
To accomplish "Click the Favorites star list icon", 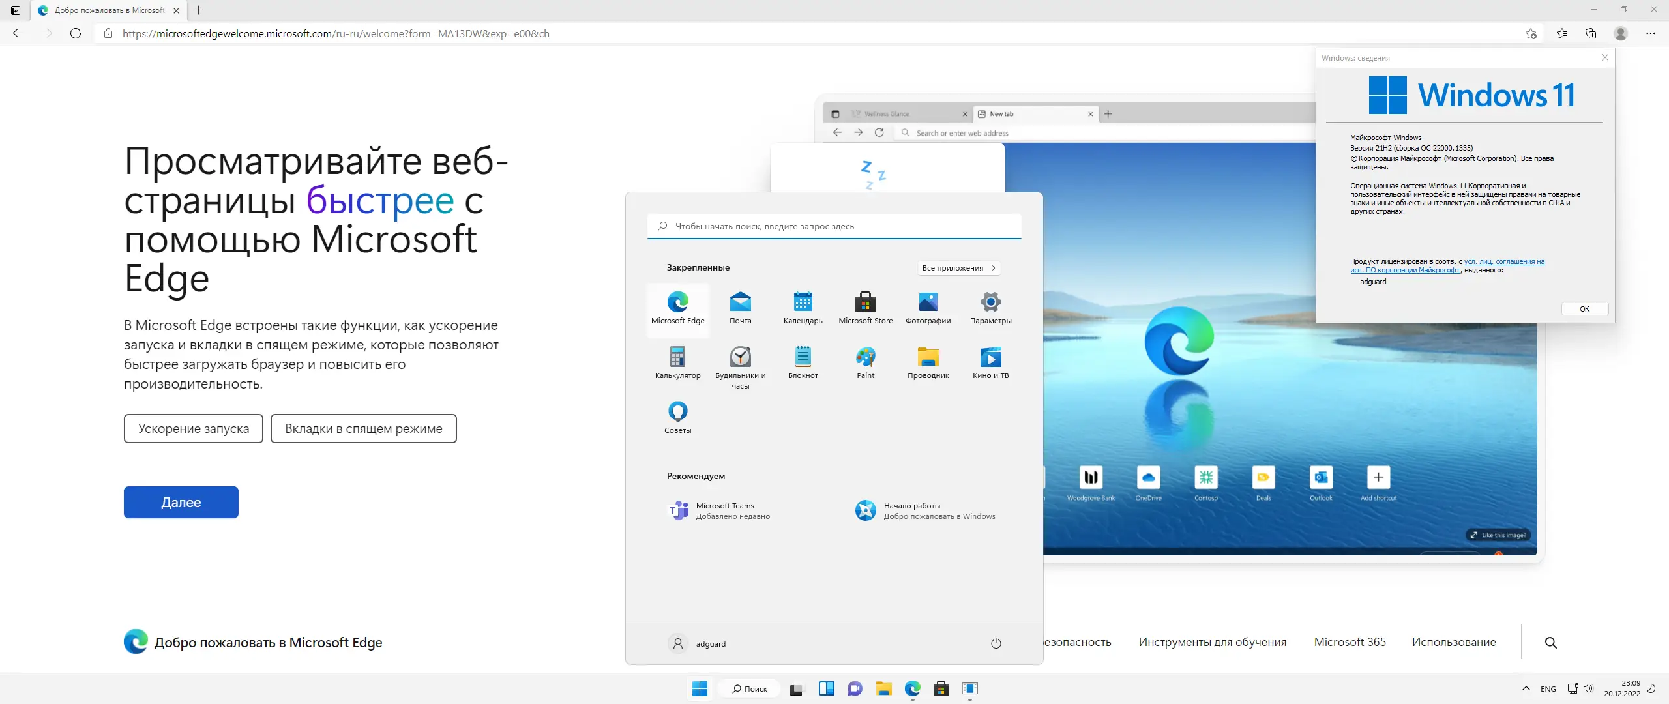I will (1562, 33).
